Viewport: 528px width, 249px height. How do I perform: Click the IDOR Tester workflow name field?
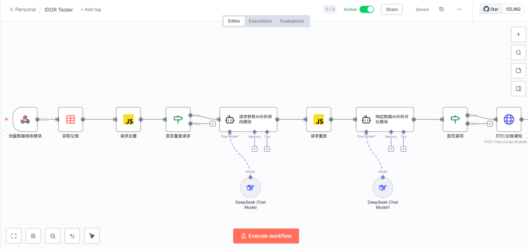coord(59,9)
